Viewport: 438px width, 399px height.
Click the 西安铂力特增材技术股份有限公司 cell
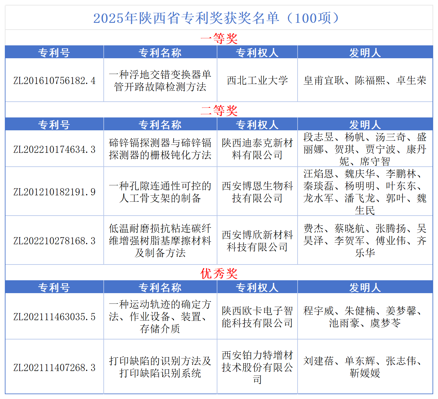(257, 367)
